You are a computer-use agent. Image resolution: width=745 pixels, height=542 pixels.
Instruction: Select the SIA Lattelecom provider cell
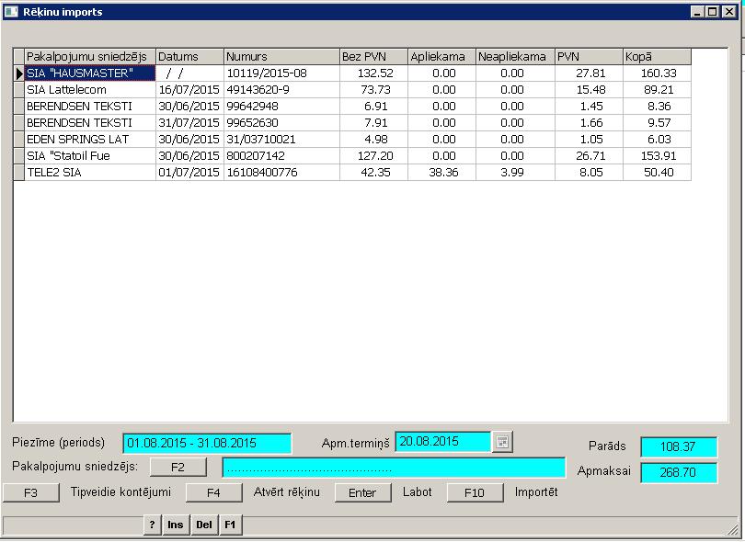click(90, 90)
